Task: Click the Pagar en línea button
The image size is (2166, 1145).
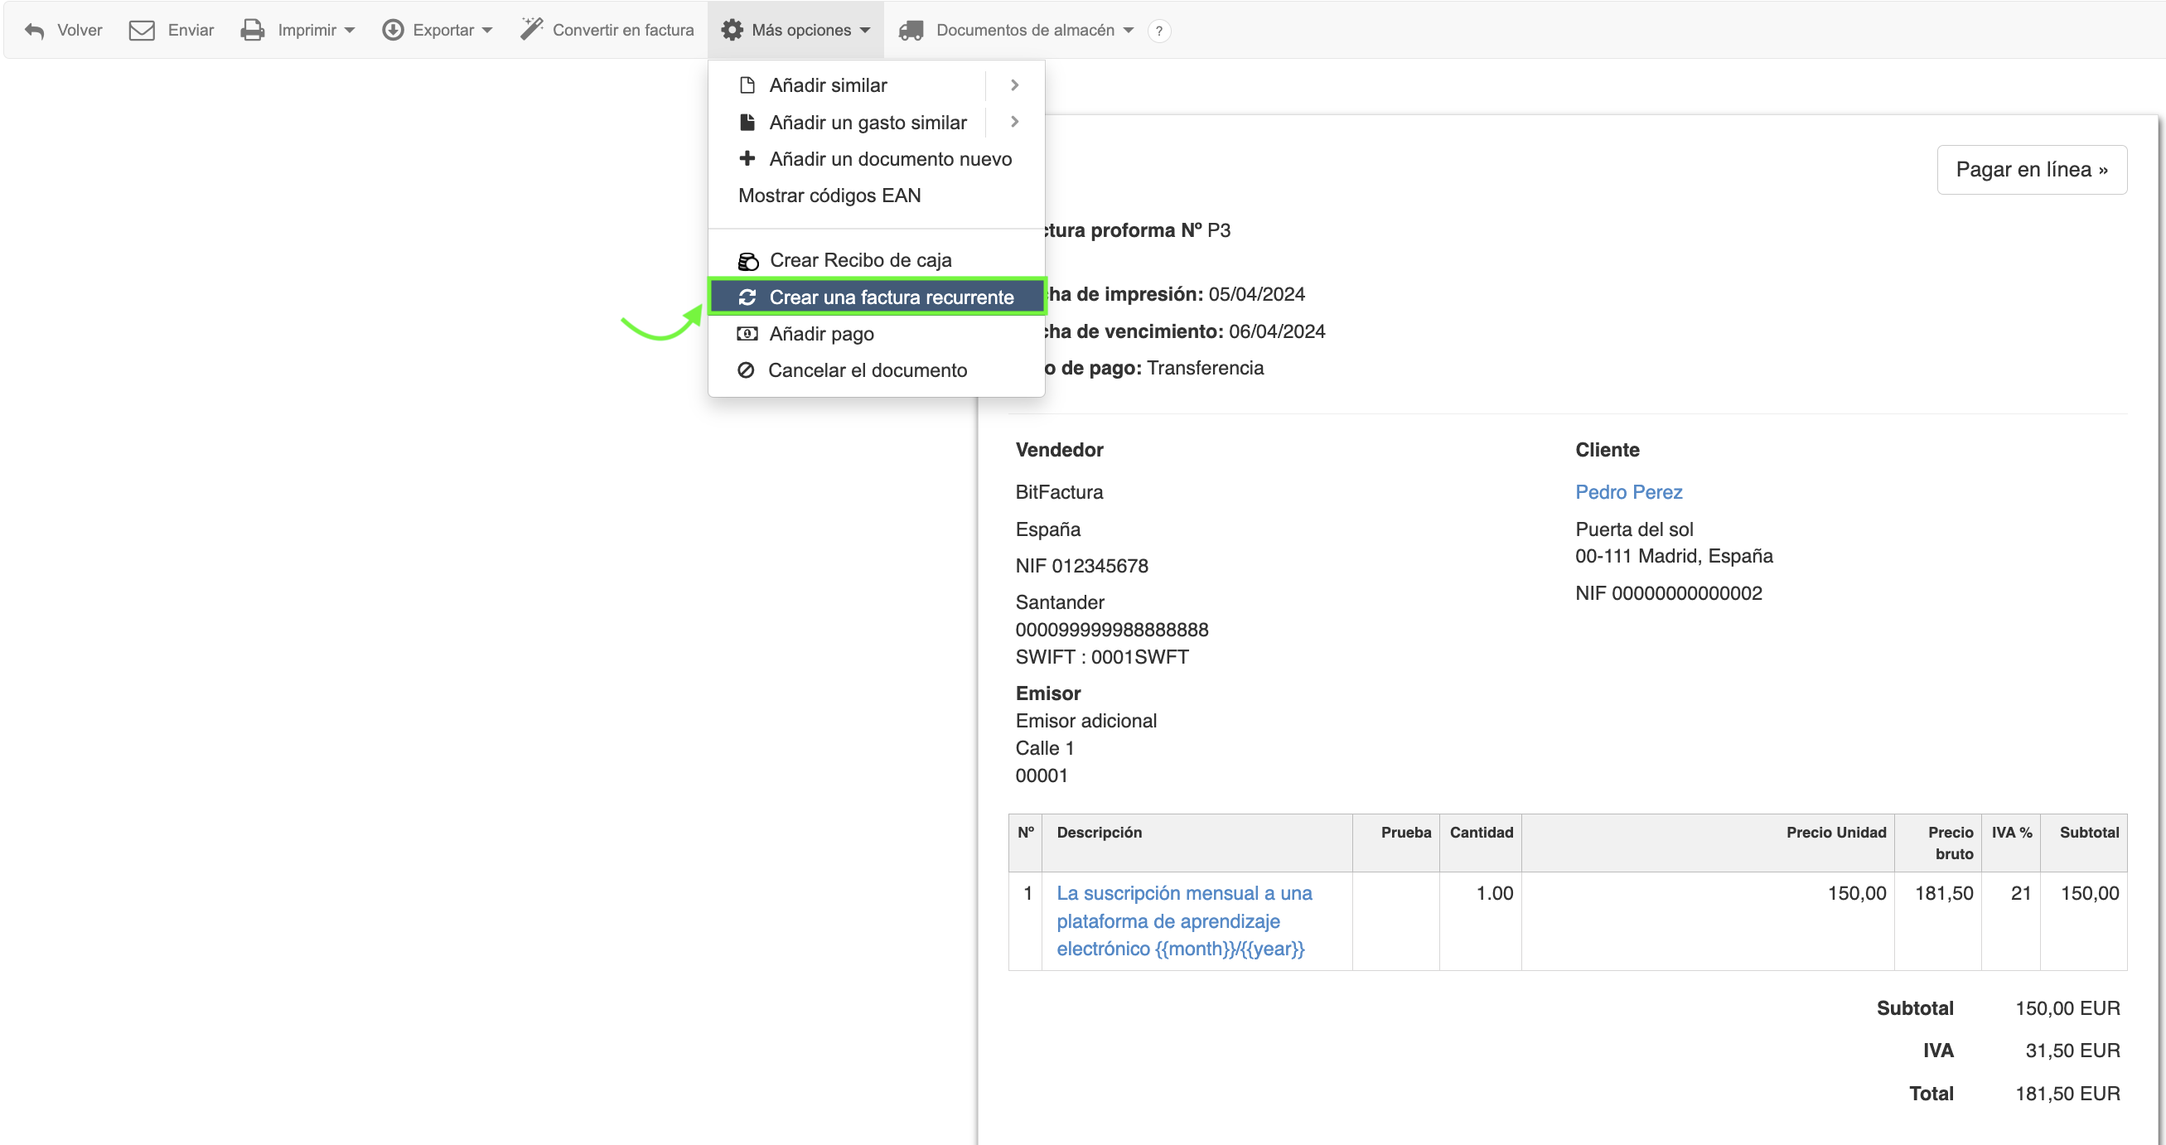Action: point(2031,169)
